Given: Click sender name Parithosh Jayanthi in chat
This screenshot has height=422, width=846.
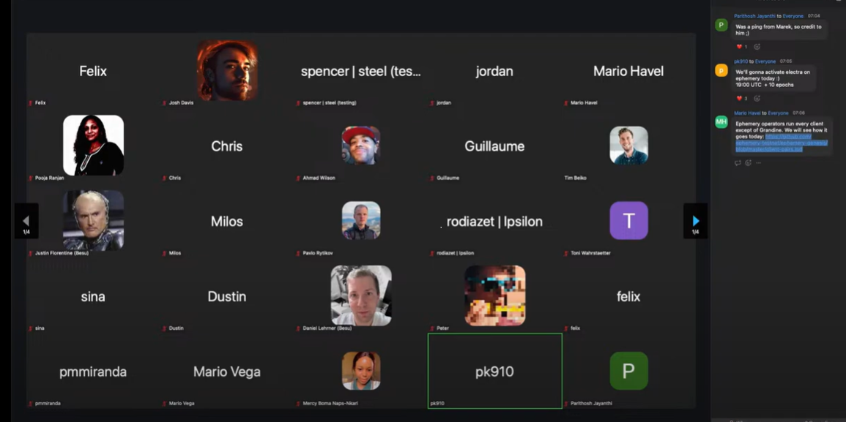Looking at the screenshot, I should coord(754,16).
